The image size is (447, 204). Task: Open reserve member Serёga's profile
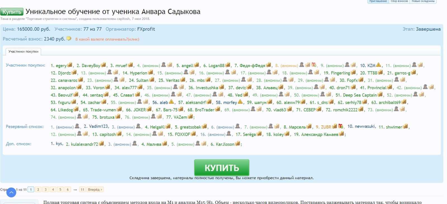[249, 134]
